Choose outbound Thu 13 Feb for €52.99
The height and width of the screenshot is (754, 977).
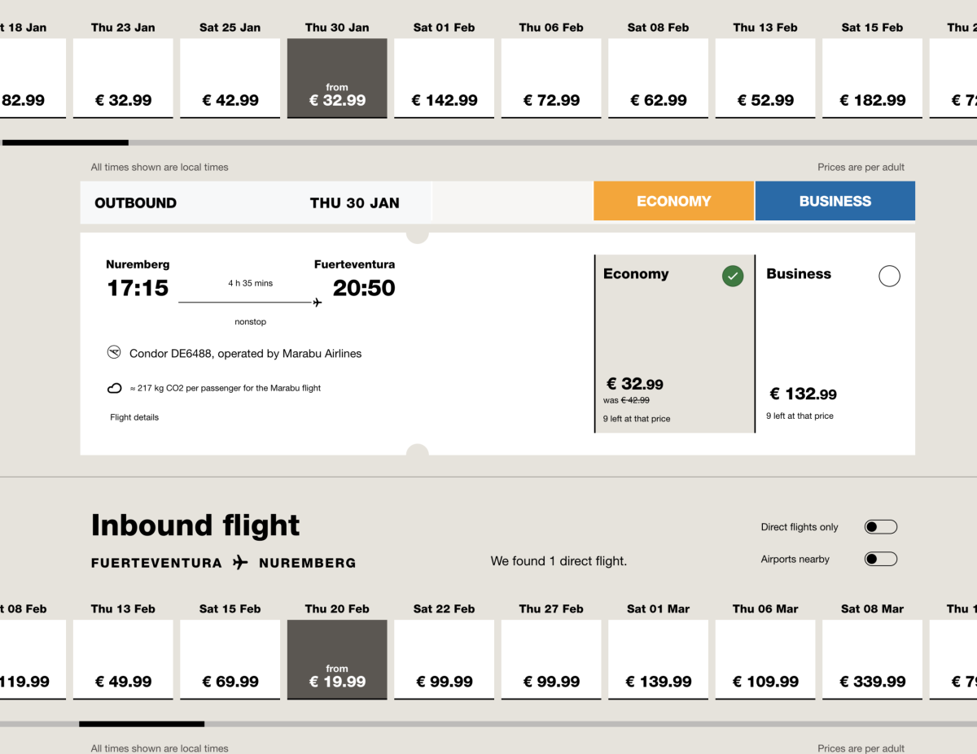pyautogui.click(x=765, y=78)
